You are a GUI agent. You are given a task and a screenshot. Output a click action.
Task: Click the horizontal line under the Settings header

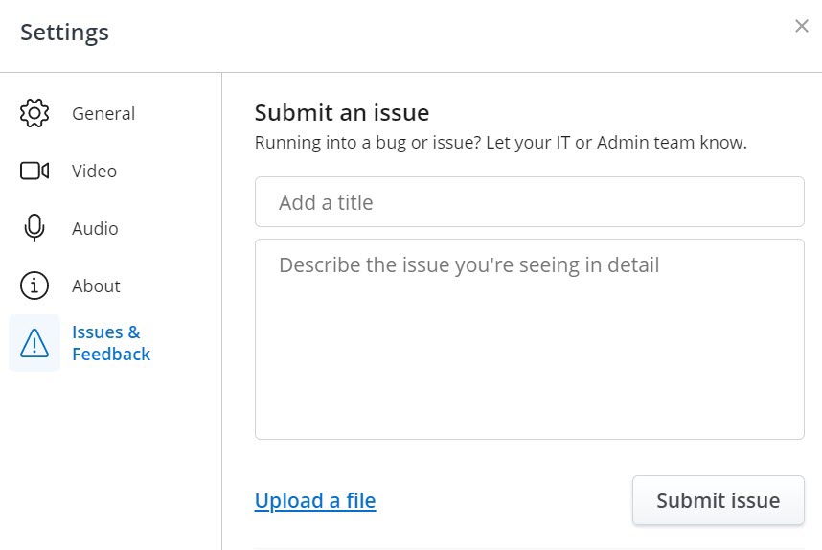coord(411,72)
